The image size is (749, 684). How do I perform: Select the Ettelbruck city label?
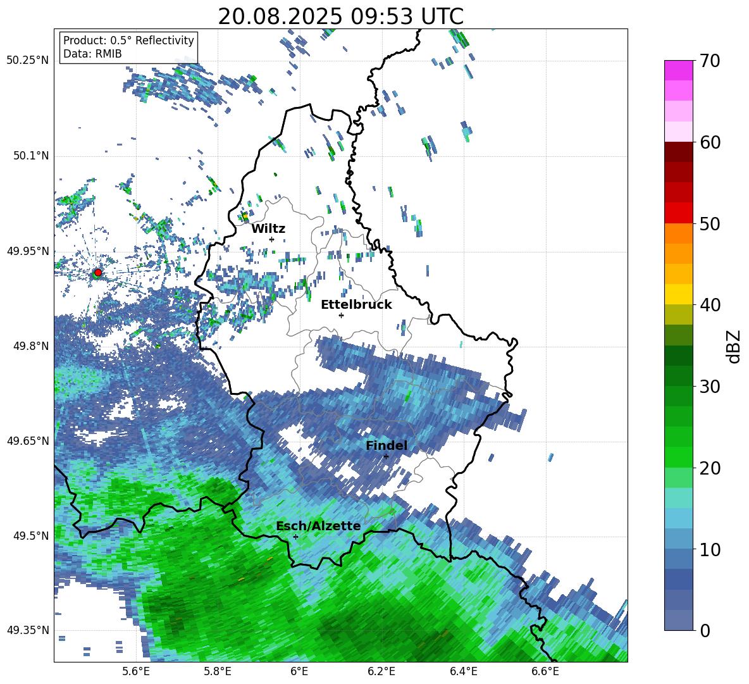(x=356, y=305)
